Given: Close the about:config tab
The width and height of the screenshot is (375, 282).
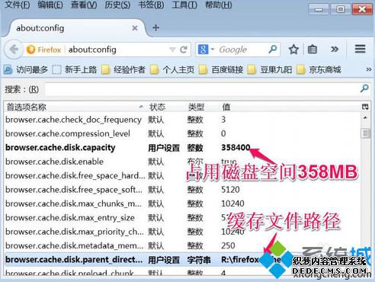Looking at the screenshot, I should pyautogui.click(x=135, y=28).
